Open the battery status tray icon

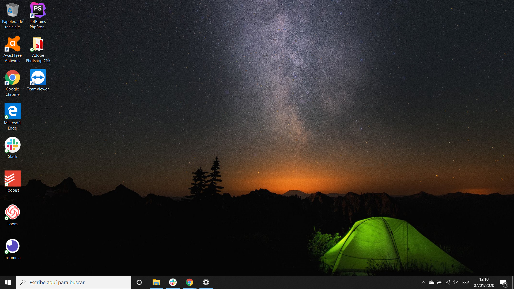440,282
